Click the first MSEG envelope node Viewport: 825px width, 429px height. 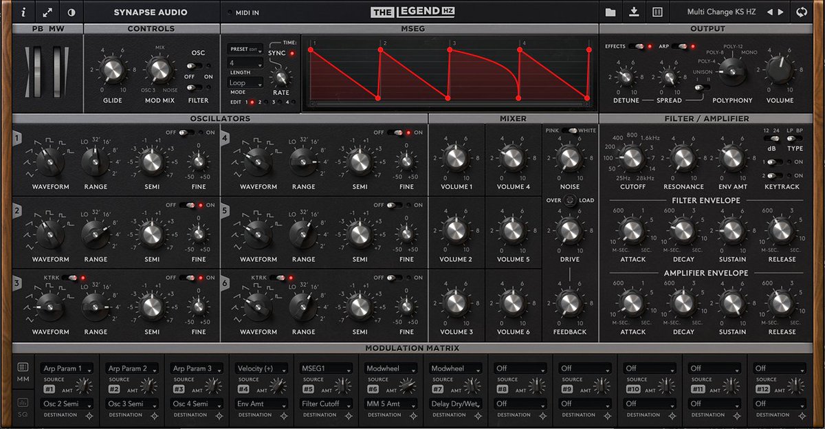tap(310, 49)
